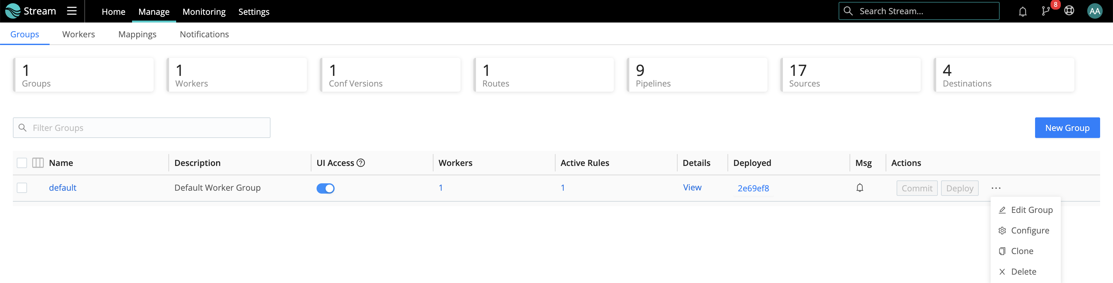
Task: Create a New Group
Action: [x=1067, y=127]
